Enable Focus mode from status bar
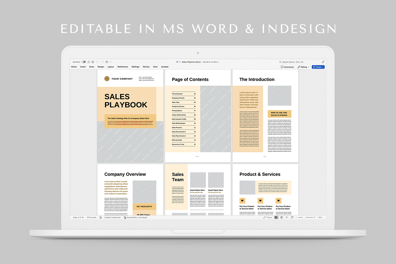 pyautogui.click(x=268, y=217)
